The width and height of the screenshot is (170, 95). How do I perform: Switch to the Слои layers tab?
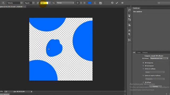(139, 53)
